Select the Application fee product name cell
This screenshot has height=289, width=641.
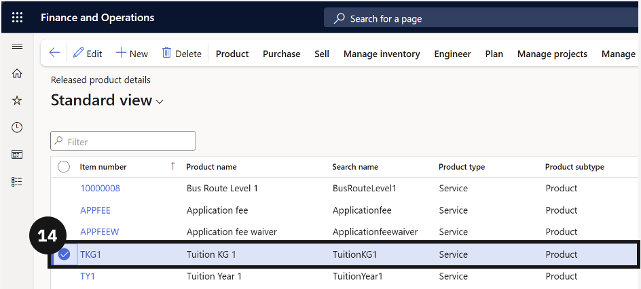[217, 210]
